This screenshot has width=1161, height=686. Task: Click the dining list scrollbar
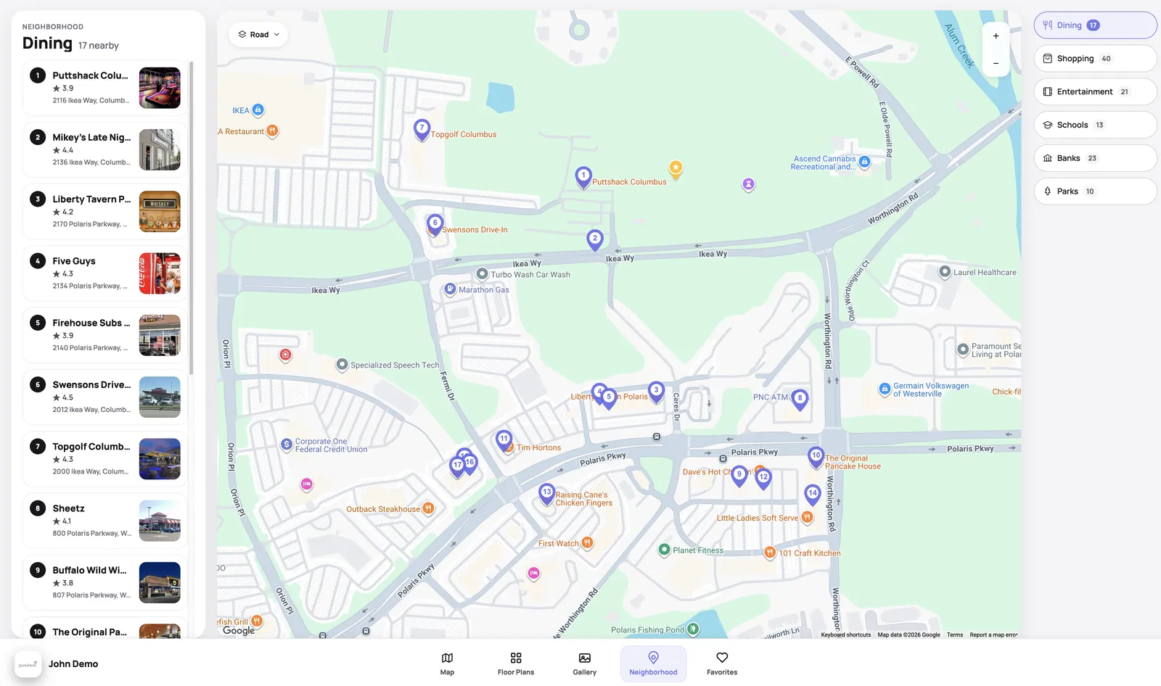(192, 218)
